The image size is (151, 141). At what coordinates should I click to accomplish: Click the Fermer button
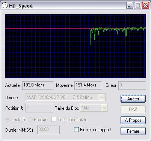point(133,131)
